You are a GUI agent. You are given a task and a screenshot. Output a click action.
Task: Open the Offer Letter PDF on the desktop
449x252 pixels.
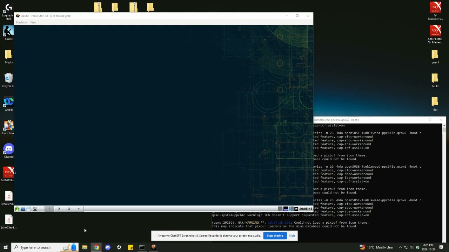tap(435, 35)
